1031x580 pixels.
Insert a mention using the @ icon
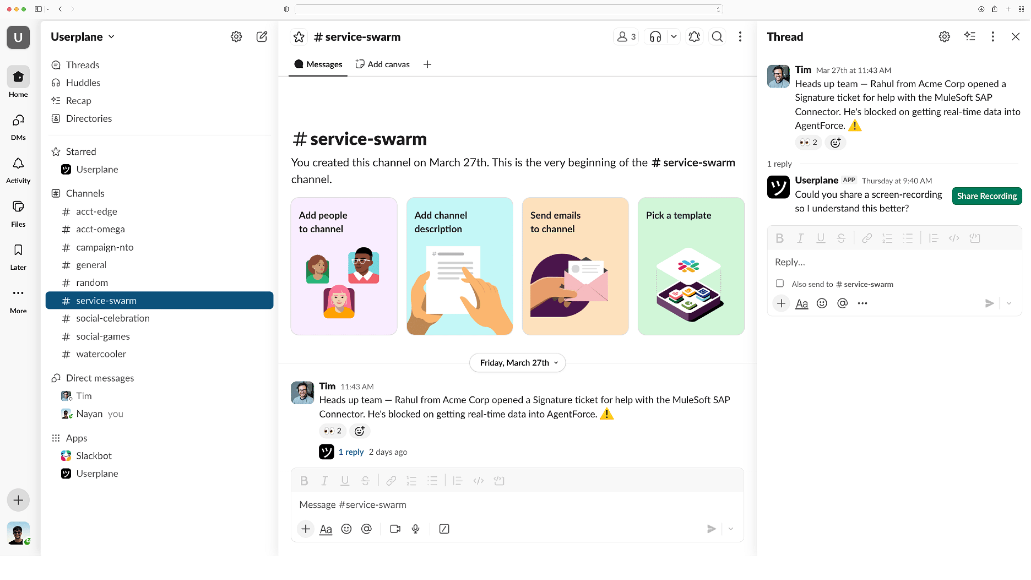pyautogui.click(x=367, y=529)
